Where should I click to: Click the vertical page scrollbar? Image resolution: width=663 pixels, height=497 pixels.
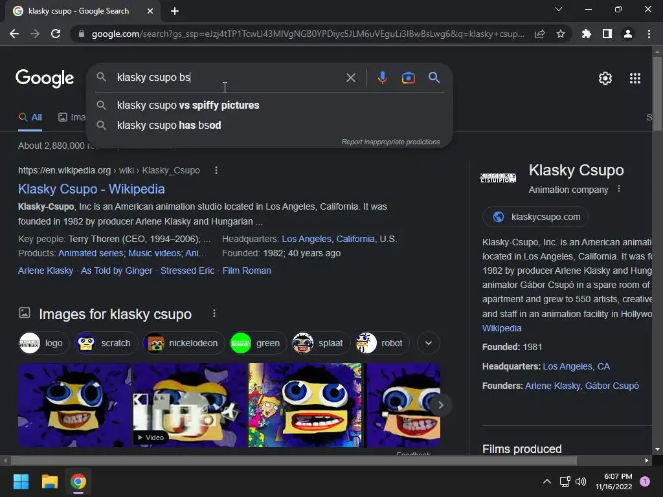658,94
